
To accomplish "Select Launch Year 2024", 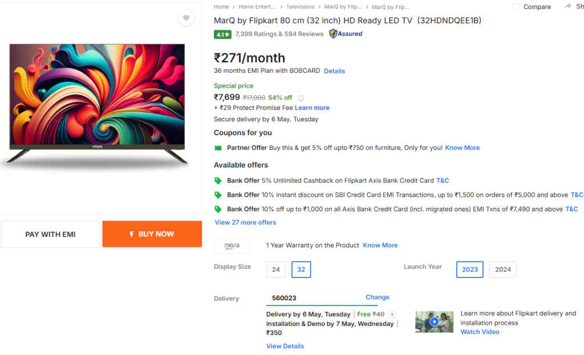I will click(502, 269).
